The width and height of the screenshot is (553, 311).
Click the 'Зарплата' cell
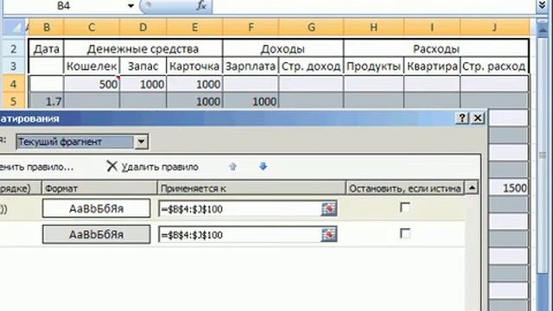(251, 66)
